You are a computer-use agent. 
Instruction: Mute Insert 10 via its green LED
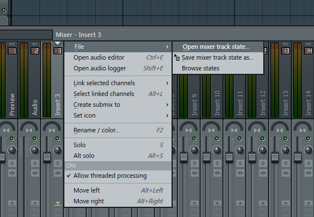tap(217, 139)
